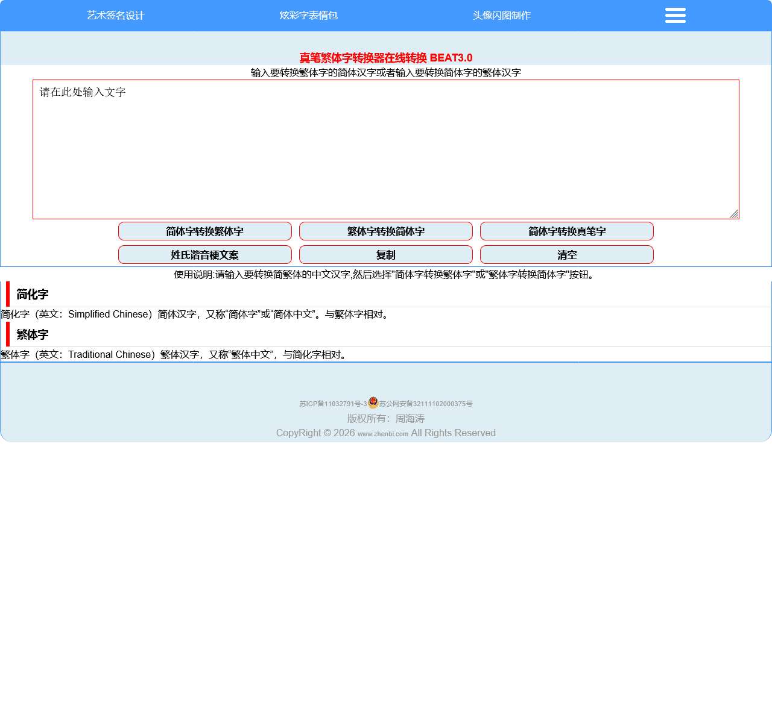Click the 繁体字 section heading
Image resolution: width=772 pixels, height=720 pixels.
pyautogui.click(x=33, y=334)
